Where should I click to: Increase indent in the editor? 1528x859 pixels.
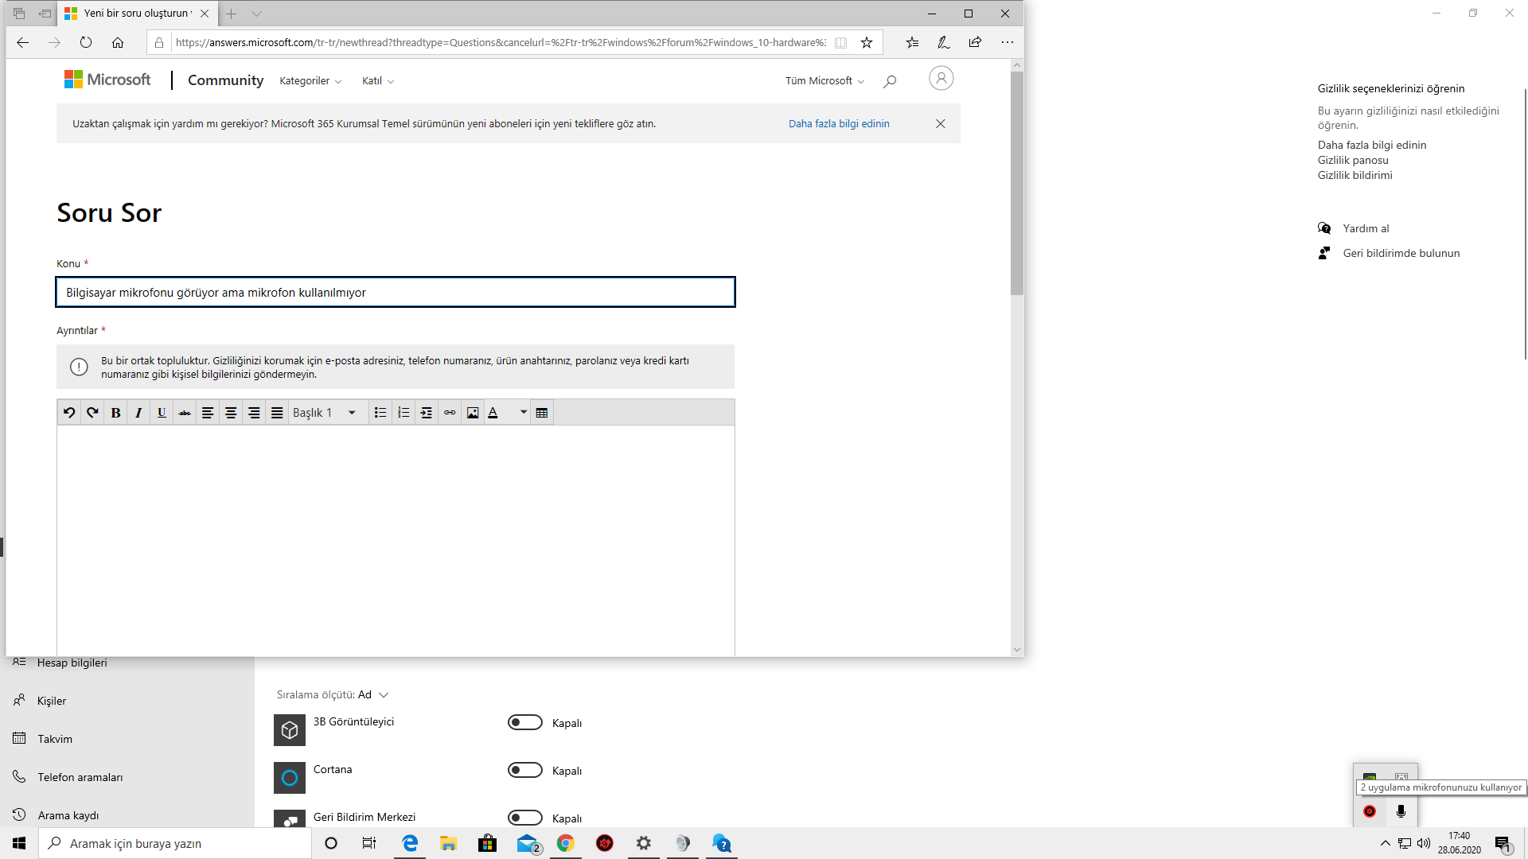427,413
